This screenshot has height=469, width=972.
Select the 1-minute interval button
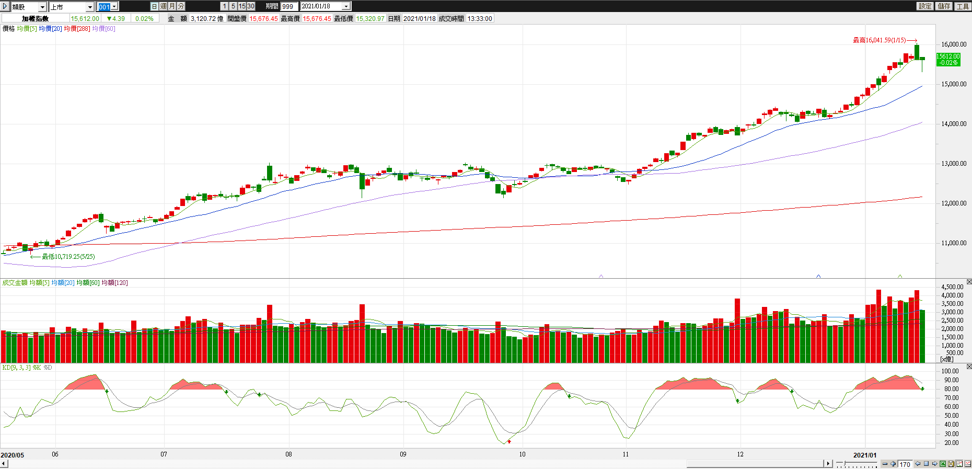(225, 6)
